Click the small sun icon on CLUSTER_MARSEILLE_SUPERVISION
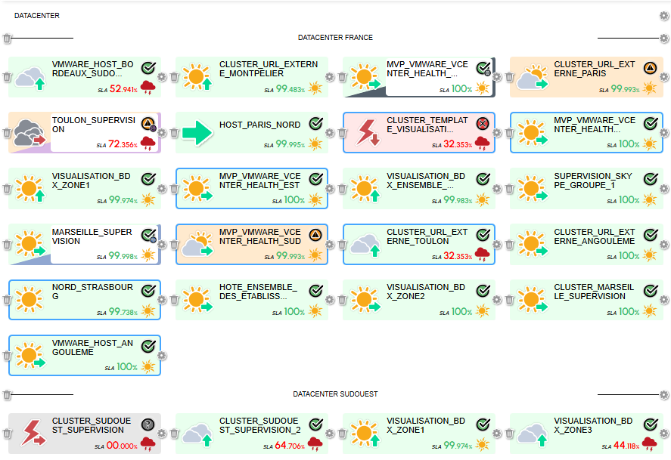Viewport: 671px width, 460px height. [649, 310]
